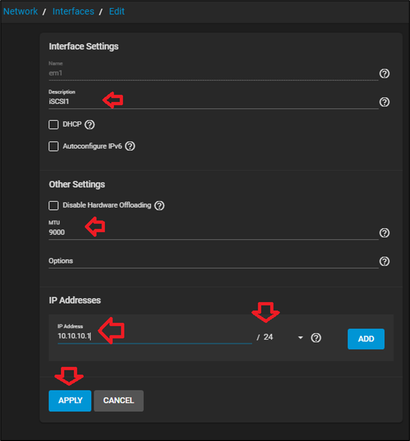
Task: Open Disable Hardware Offloading help icon
Action: 159,205
